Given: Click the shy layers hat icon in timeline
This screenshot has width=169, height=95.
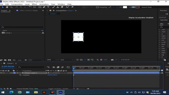Looking at the screenshot, I should click(x=54, y=67).
